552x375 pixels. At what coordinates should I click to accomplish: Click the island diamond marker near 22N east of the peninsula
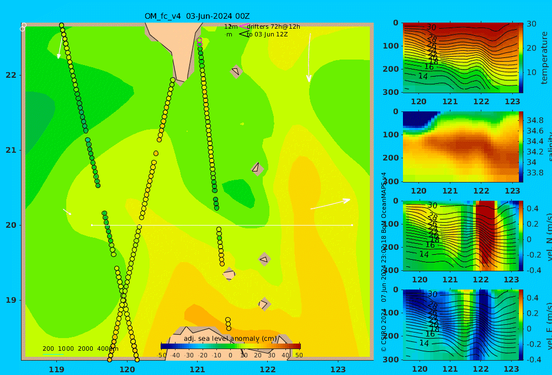click(236, 71)
